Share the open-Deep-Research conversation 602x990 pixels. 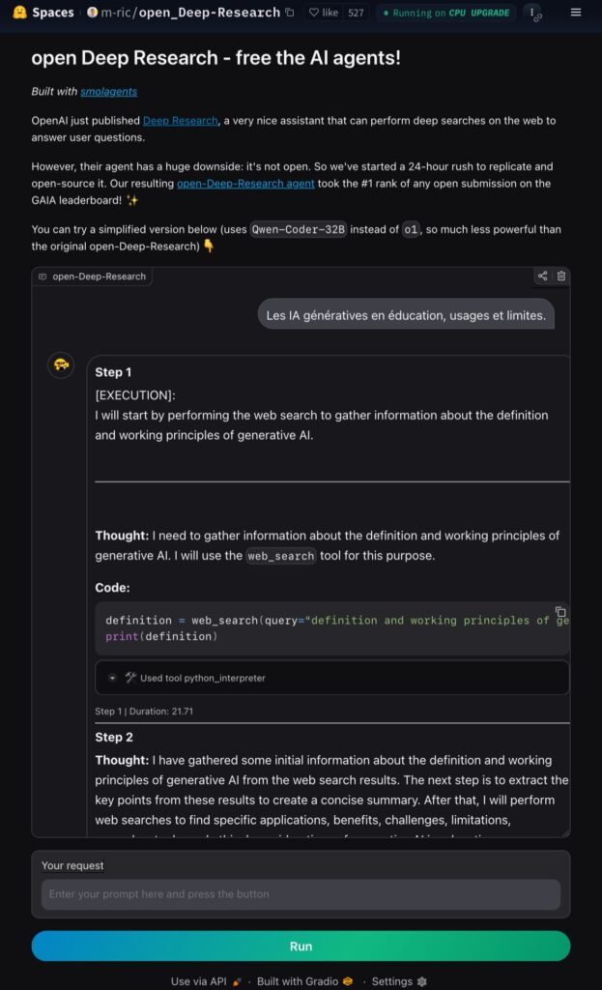(x=542, y=277)
